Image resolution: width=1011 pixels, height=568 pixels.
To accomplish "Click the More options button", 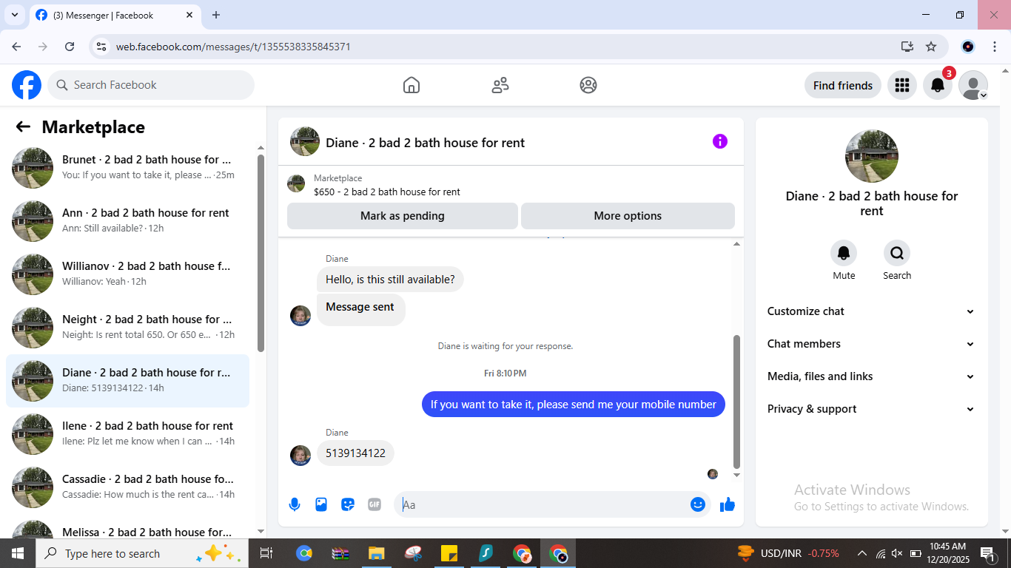I will tap(628, 216).
